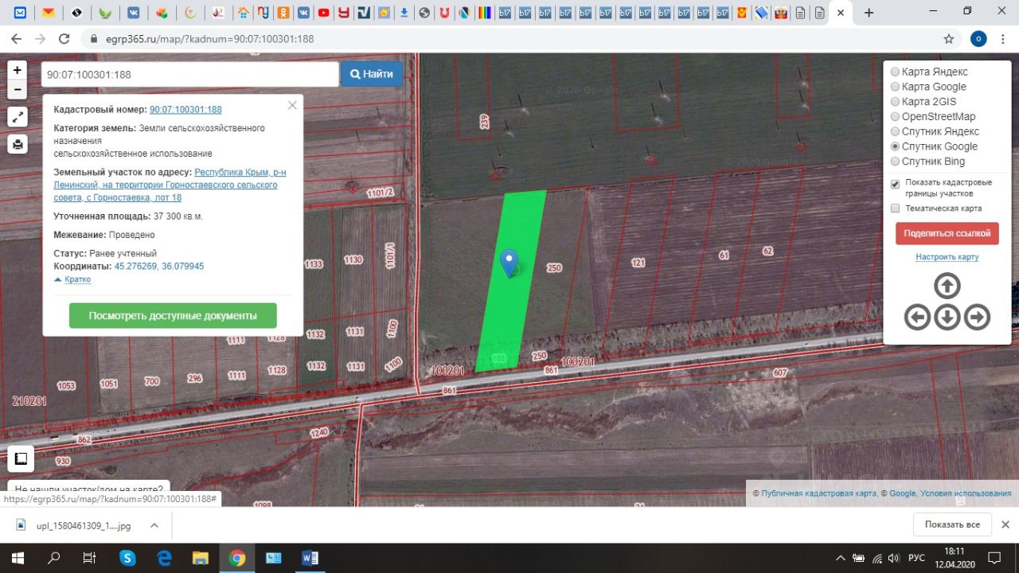Close the downloads bar
Viewport: 1019px width, 573px height.
[x=1005, y=524]
